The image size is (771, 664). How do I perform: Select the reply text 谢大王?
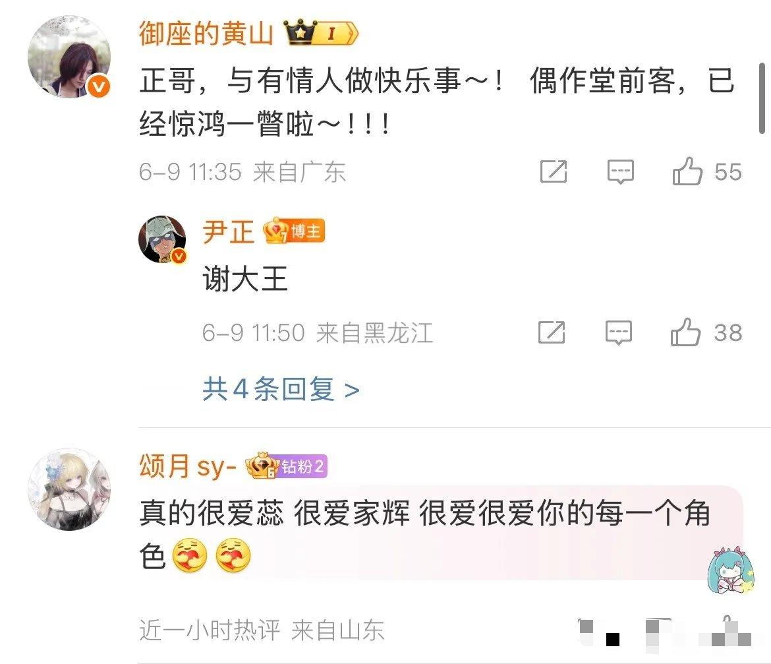click(x=245, y=279)
